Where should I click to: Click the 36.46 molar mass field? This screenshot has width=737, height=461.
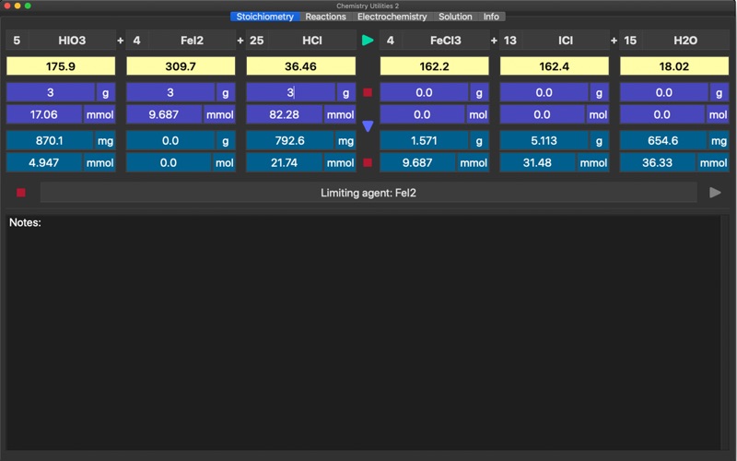(x=301, y=66)
